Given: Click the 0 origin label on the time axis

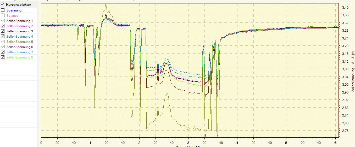Looking at the screenshot, I should (x=41, y=143).
